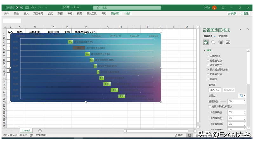This screenshot has height=142, width=254.
Task: Select row header 23
Action: (4, 113)
